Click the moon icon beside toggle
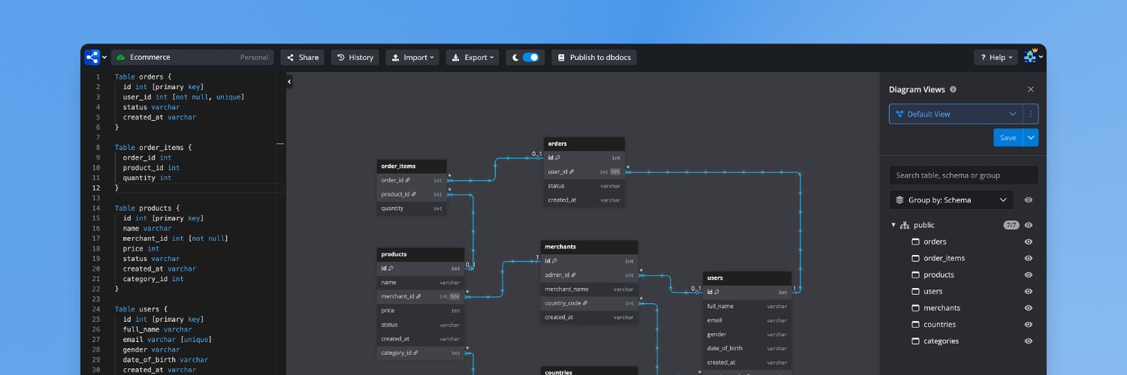The width and height of the screenshot is (1127, 375). 515,57
